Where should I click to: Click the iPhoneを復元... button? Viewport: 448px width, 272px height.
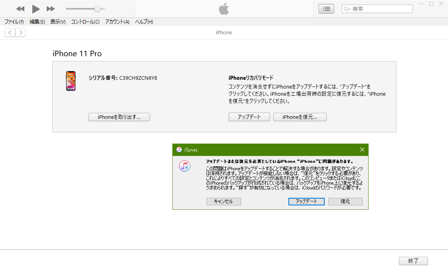tap(300, 117)
